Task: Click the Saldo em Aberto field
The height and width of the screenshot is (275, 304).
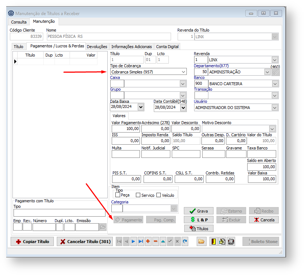Action: point(262,167)
